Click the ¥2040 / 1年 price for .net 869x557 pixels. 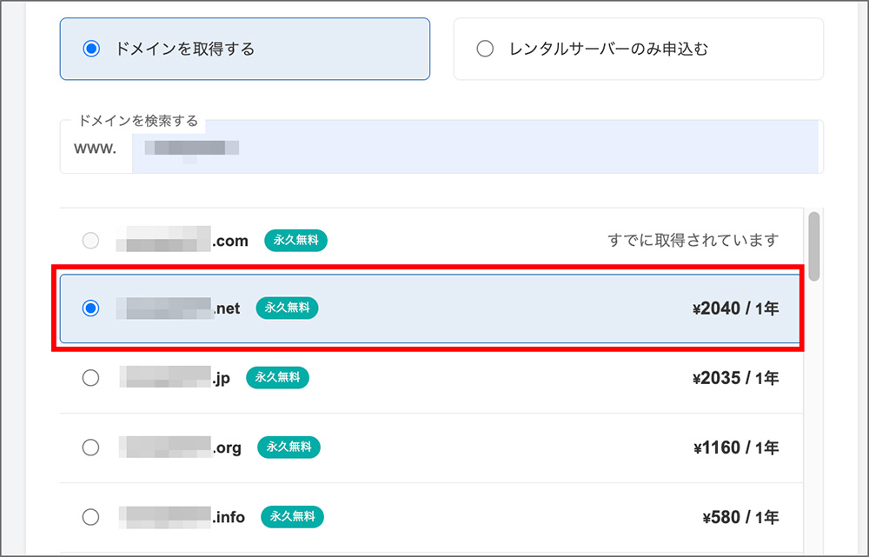point(736,308)
